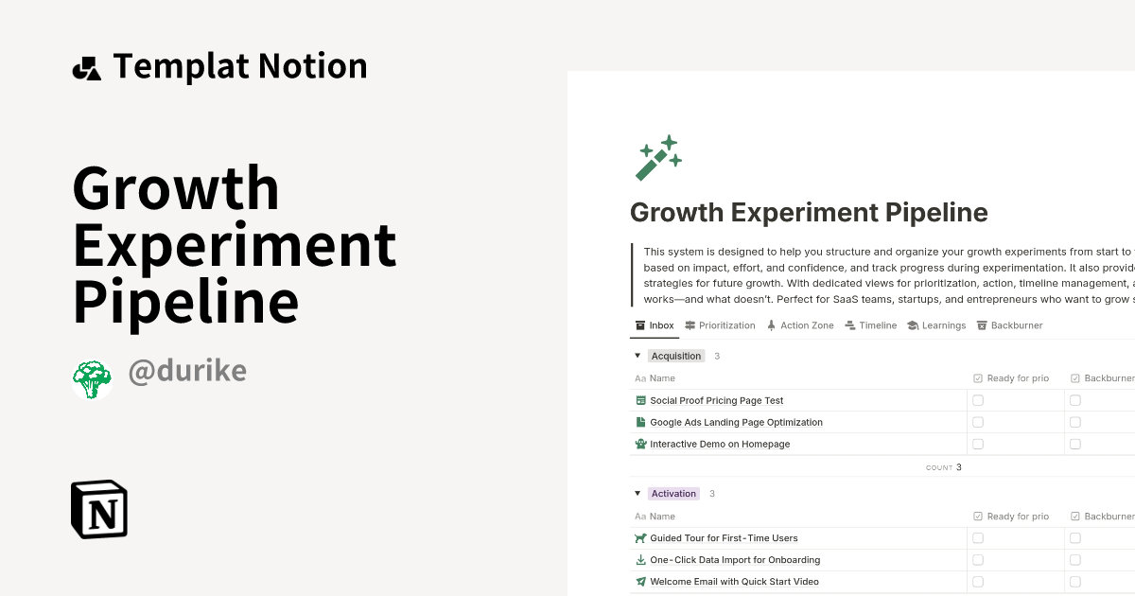This screenshot has width=1135, height=596.
Task: Click the Timeline view icon
Action: [x=848, y=324]
